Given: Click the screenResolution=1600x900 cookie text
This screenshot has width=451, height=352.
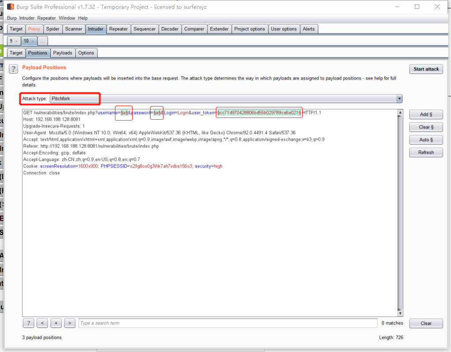Looking at the screenshot, I should pos(69,166).
